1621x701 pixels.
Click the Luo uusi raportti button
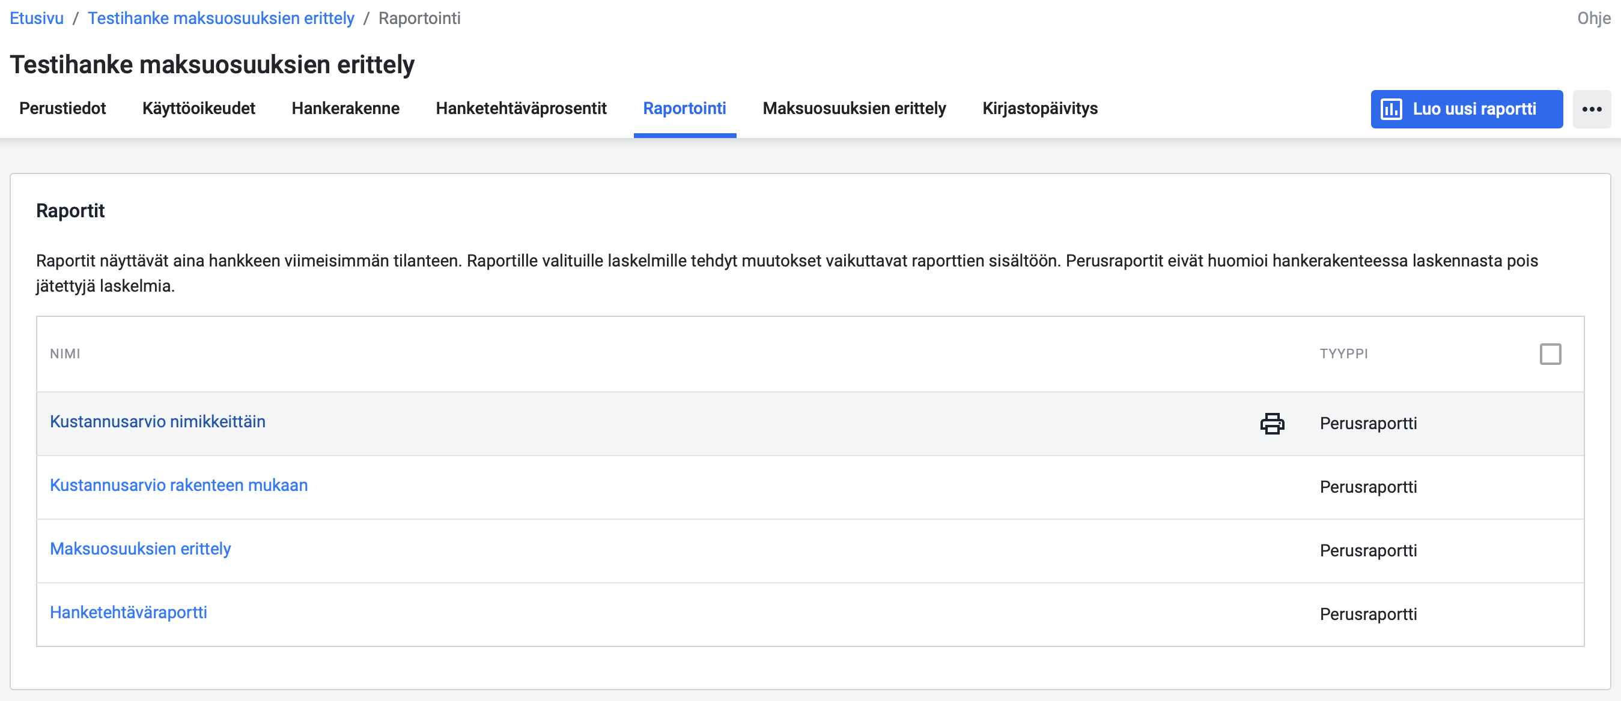point(1466,109)
